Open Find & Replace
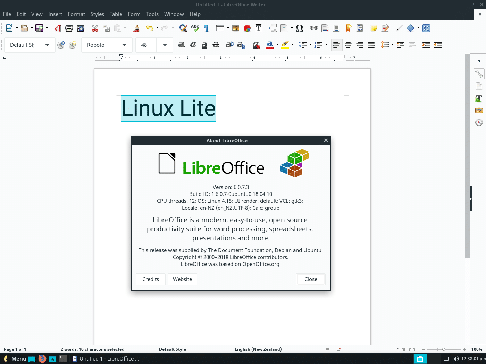Image resolution: width=486 pixels, height=364 pixels. point(183,28)
